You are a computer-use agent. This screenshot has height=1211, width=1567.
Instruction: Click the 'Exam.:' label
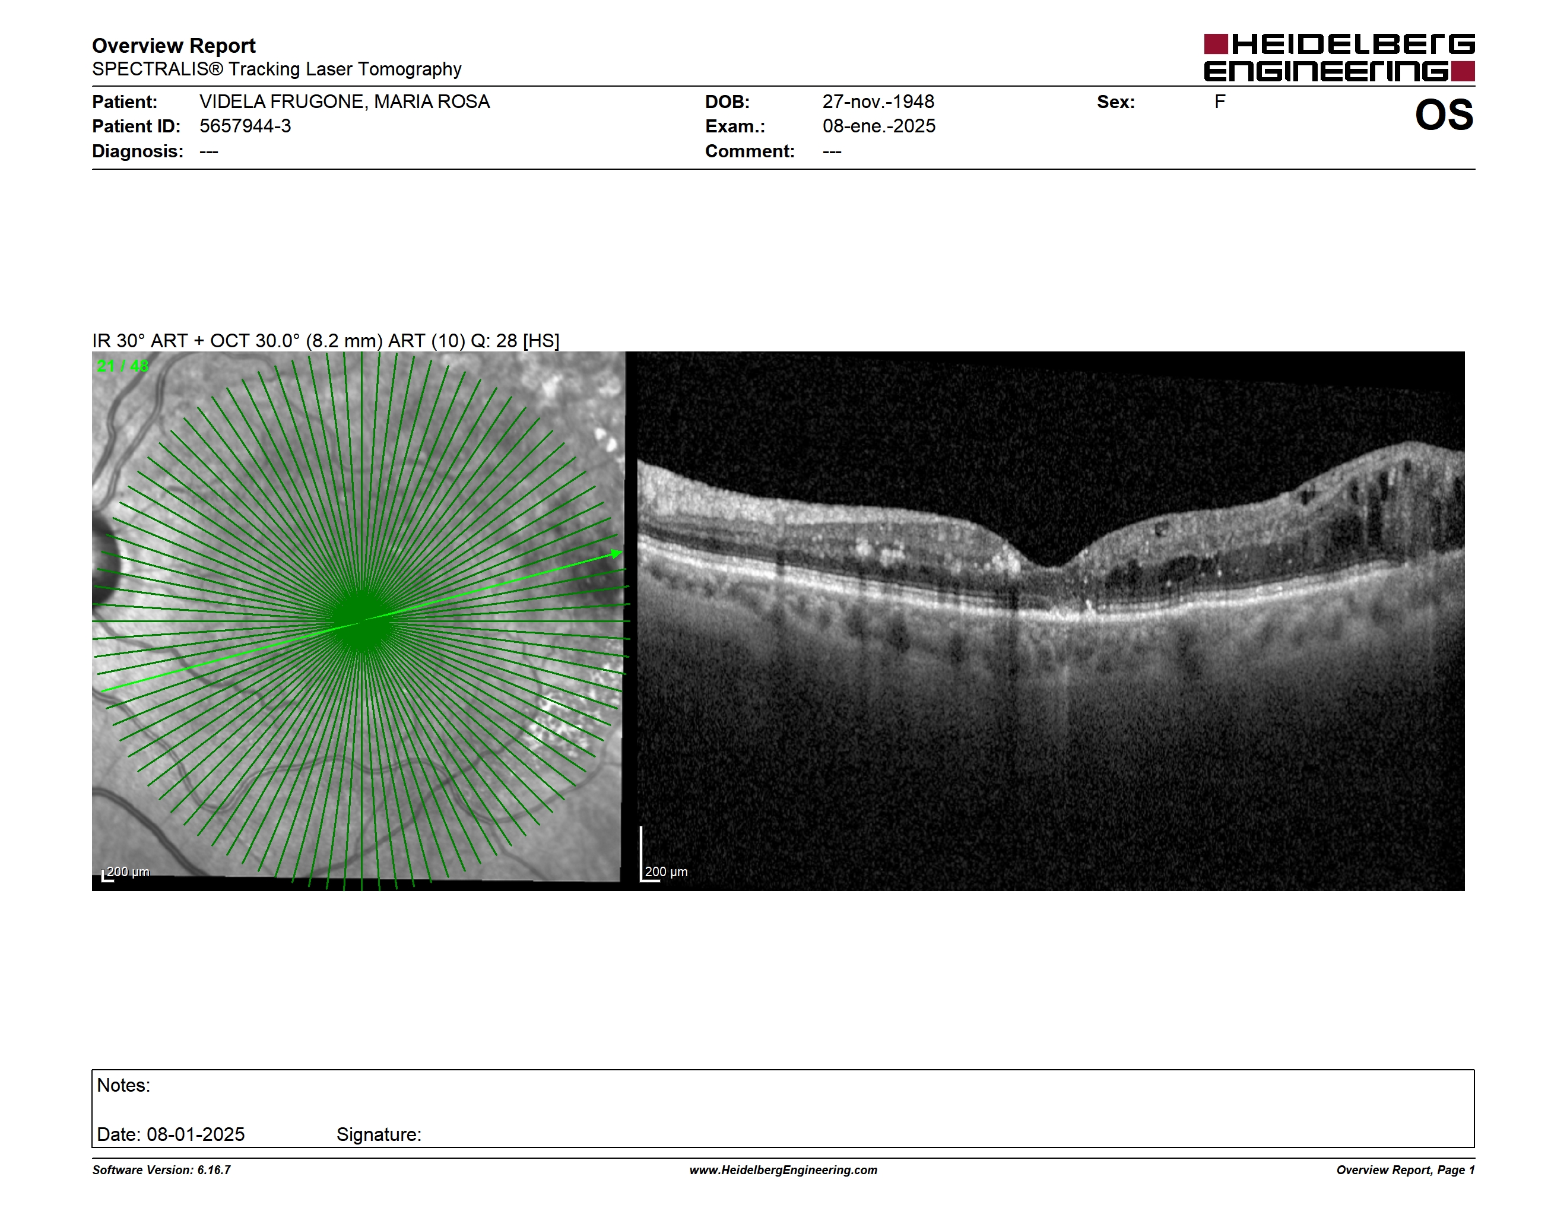pyautogui.click(x=735, y=126)
